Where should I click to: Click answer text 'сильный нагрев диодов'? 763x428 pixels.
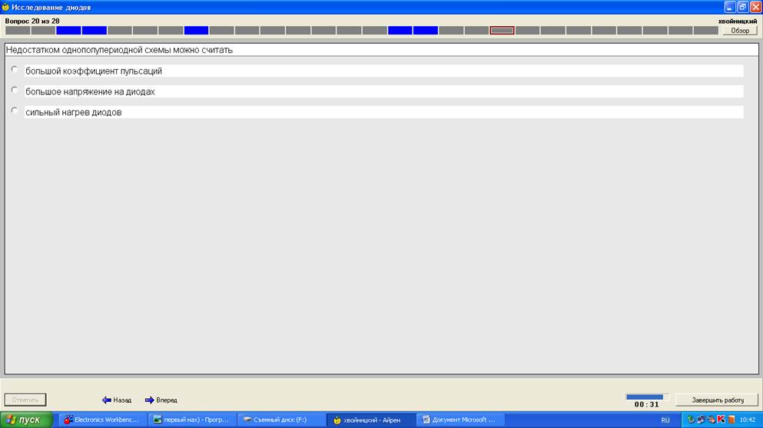(74, 112)
